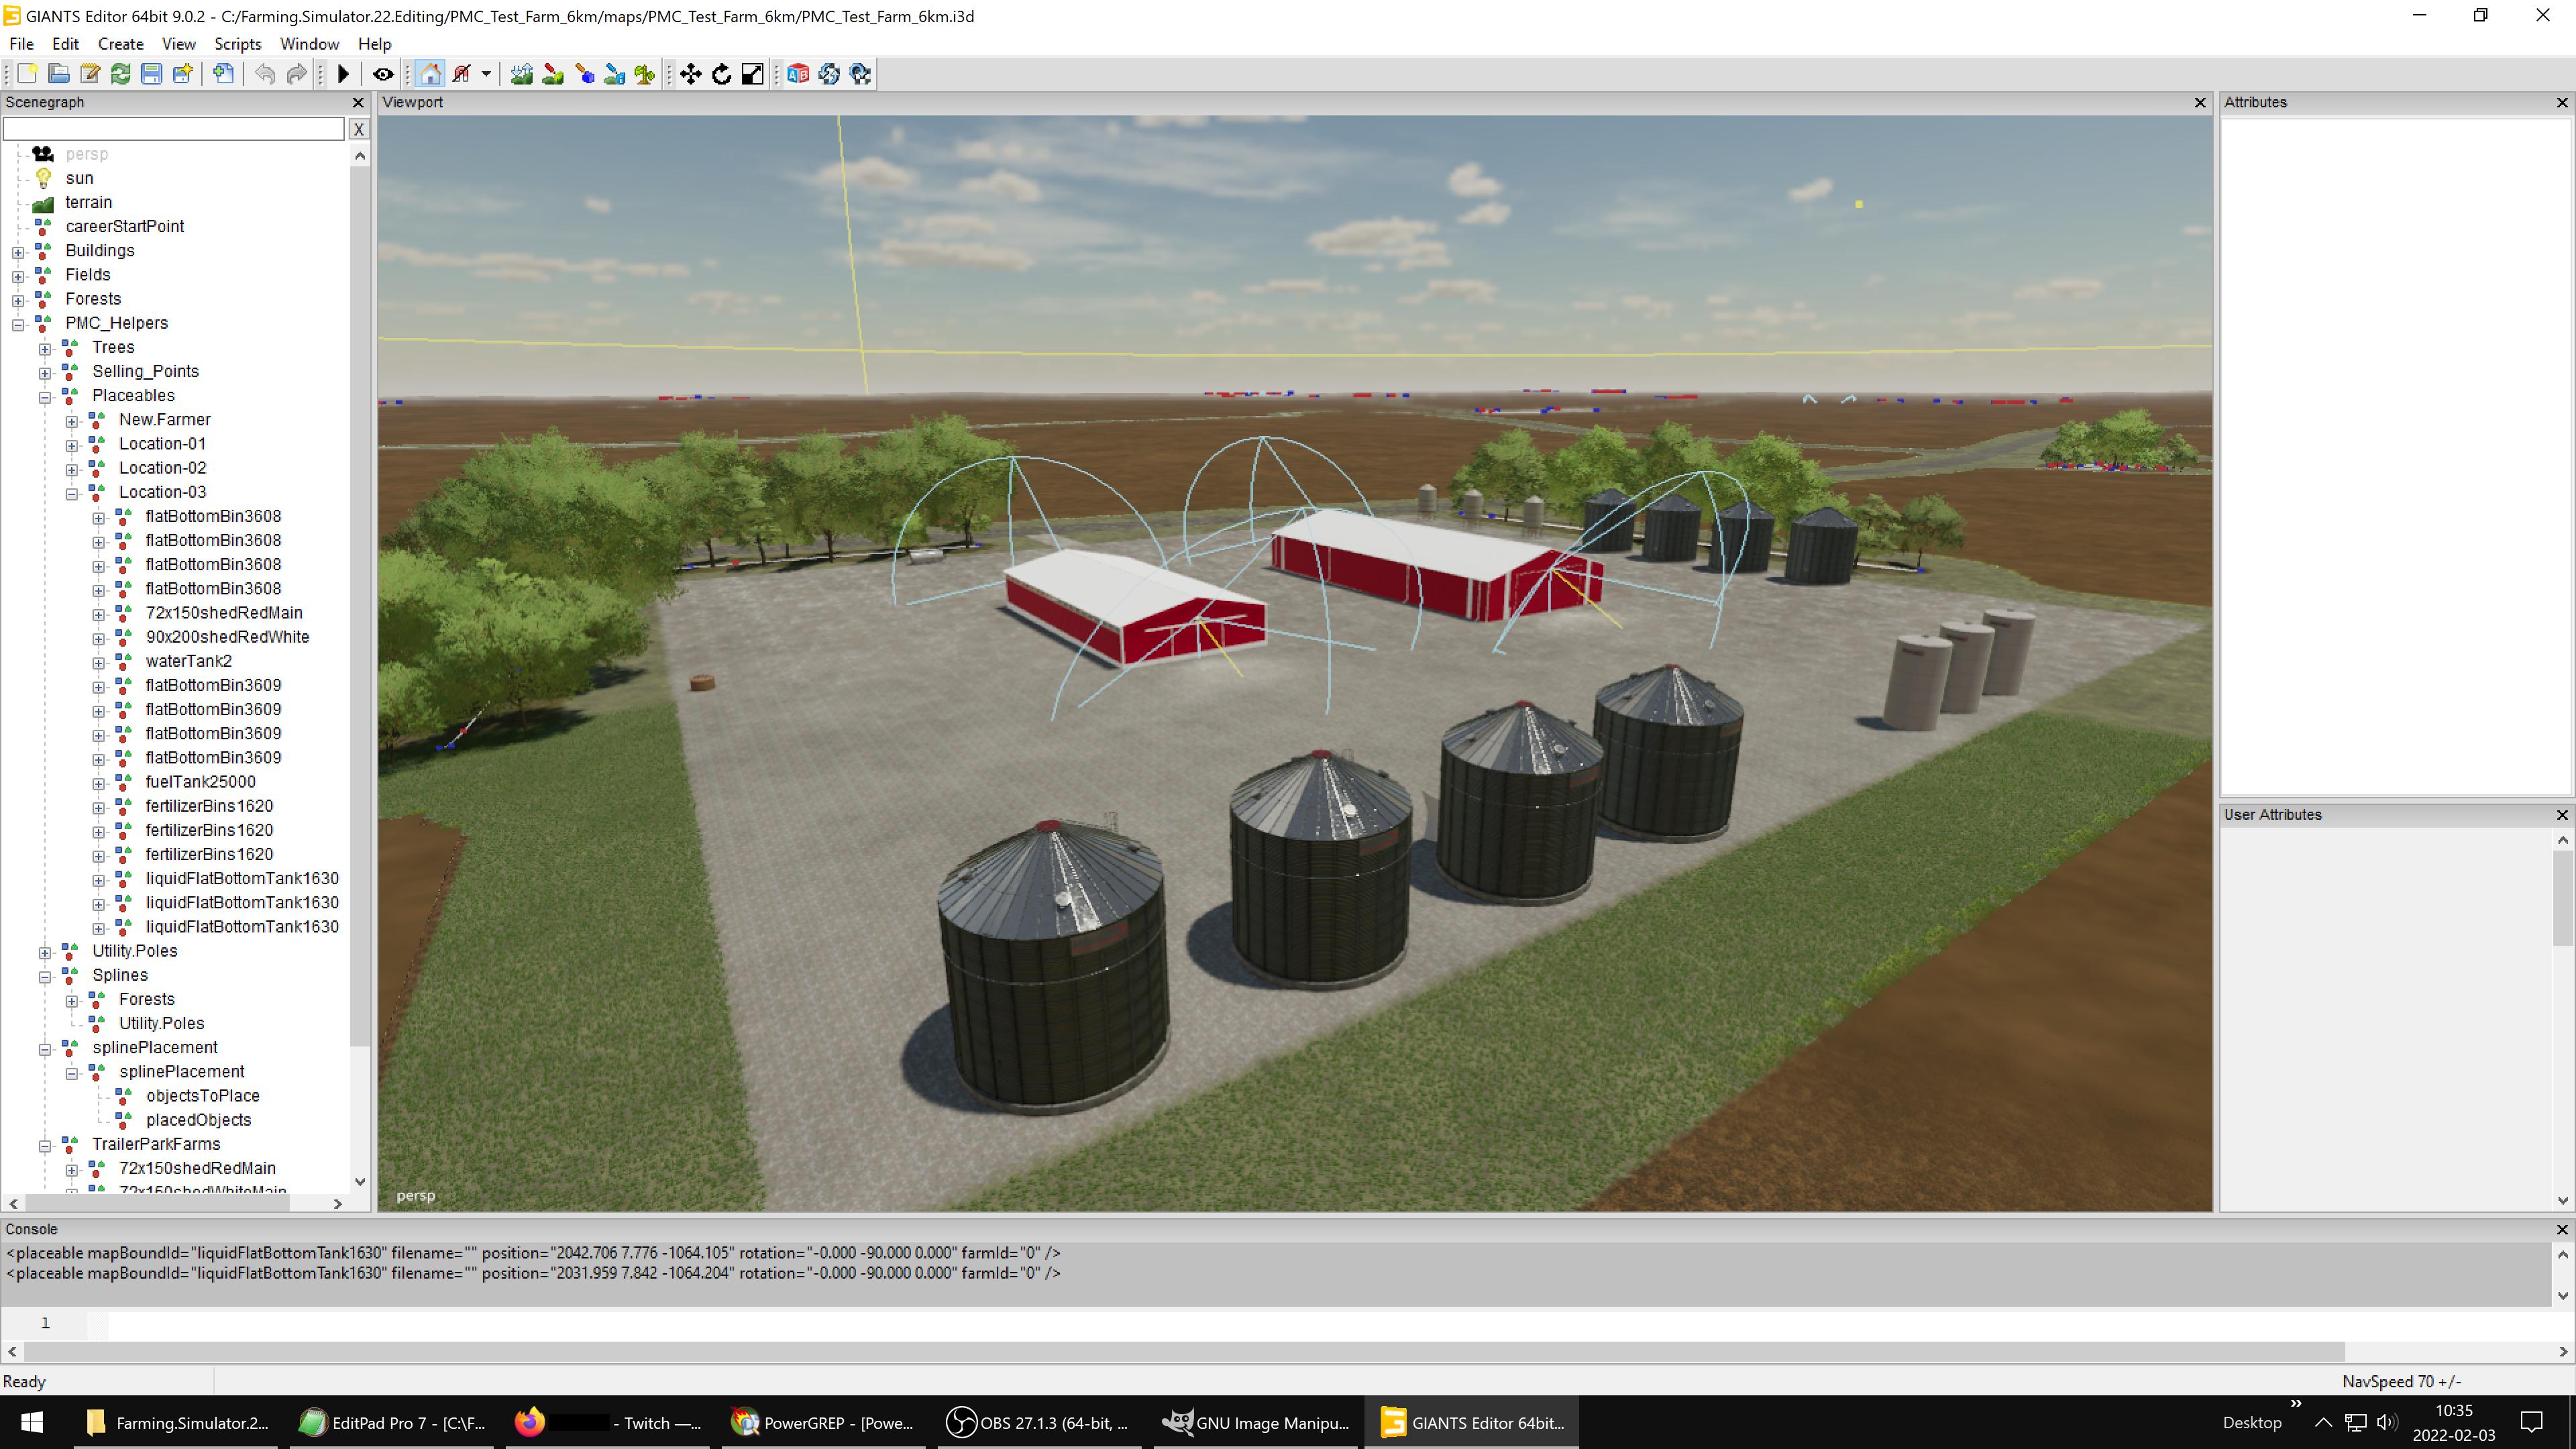
Task: Open the Windows Start menu
Action: click(32, 1422)
